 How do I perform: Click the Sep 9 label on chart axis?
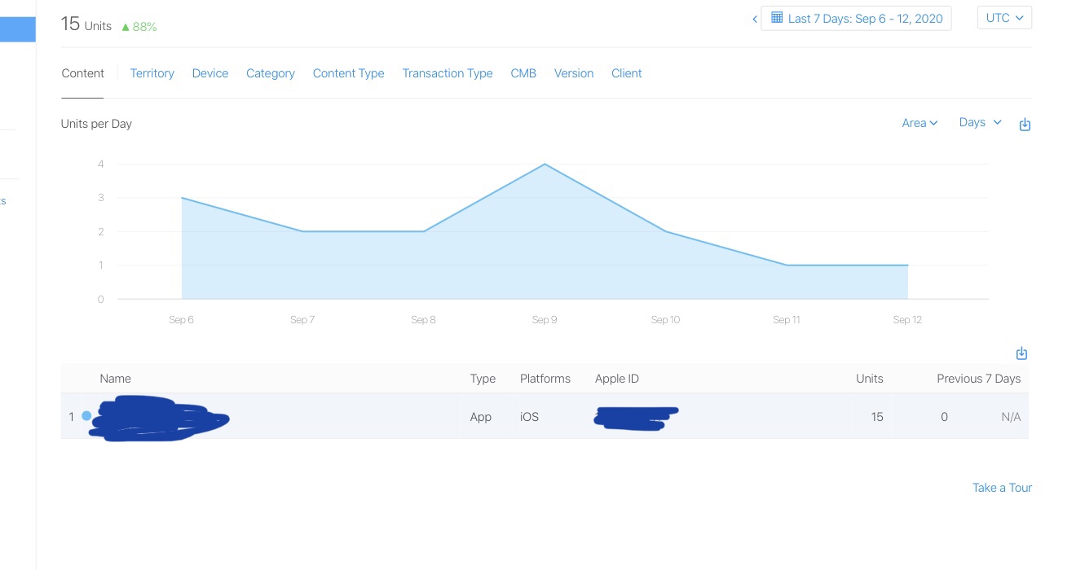tap(545, 320)
